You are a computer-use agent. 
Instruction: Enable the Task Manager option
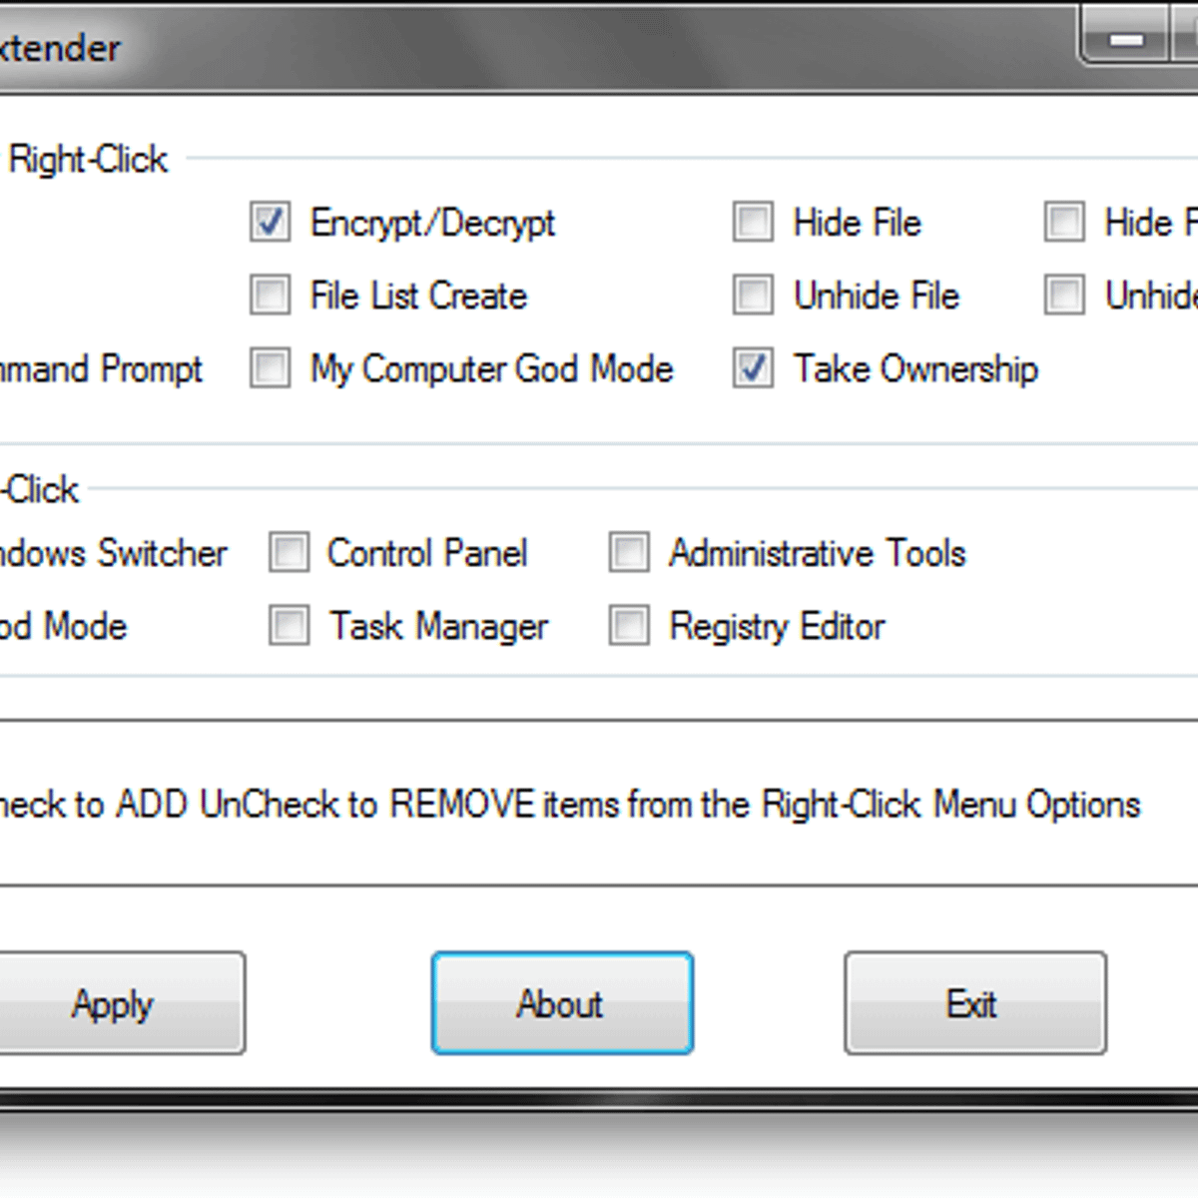(290, 626)
